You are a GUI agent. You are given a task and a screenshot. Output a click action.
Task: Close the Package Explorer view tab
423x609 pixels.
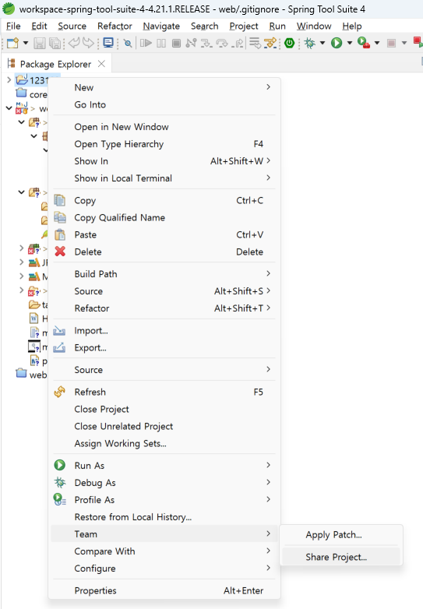[x=101, y=64]
